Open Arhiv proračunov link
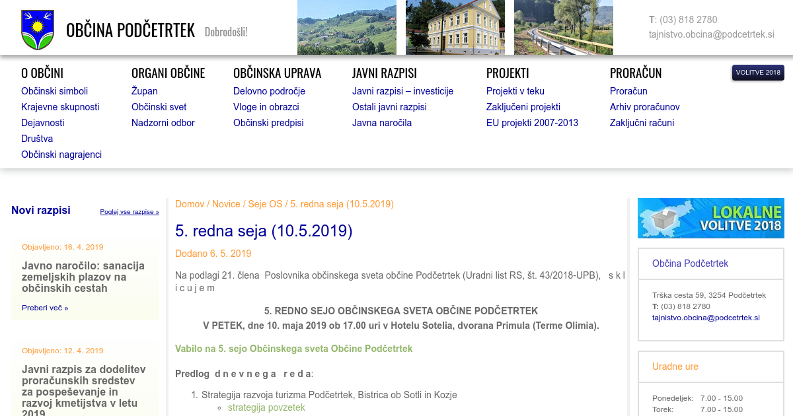793x416 pixels. pos(644,107)
